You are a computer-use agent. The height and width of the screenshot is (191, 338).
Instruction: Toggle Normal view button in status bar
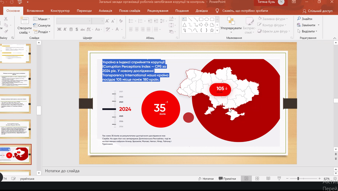246,179
